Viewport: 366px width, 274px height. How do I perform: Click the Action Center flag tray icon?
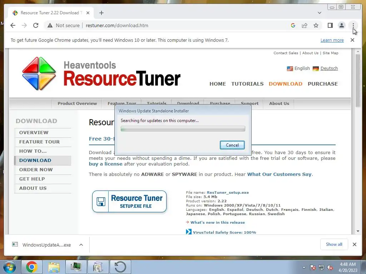(x=313, y=268)
